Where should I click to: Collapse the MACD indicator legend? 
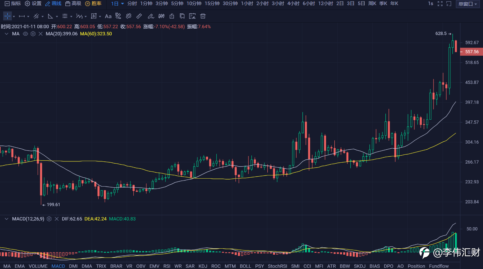coord(6,219)
